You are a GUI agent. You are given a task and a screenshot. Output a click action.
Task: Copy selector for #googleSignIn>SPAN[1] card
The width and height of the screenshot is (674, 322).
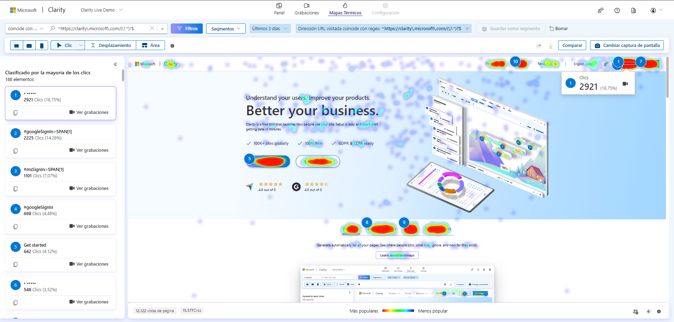click(15, 151)
